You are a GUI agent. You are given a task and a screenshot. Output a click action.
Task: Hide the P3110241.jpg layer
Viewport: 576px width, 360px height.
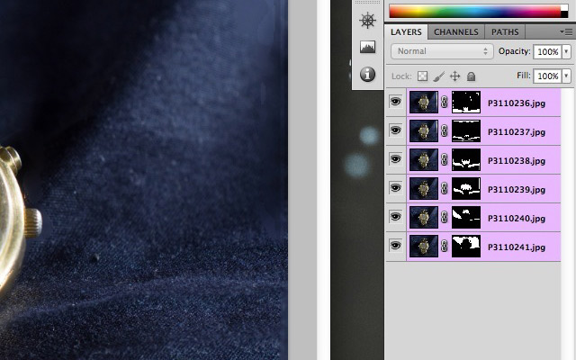click(x=396, y=246)
